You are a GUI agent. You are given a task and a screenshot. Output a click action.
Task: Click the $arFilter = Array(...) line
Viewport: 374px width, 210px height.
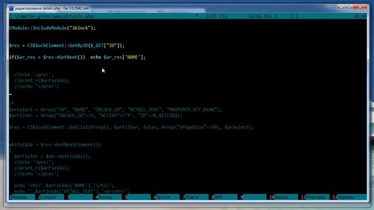pos(96,116)
